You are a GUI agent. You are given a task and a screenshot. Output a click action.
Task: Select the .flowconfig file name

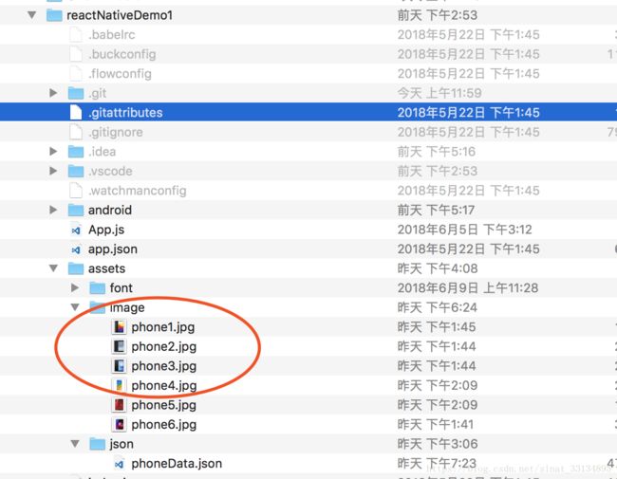[x=120, y=74]
